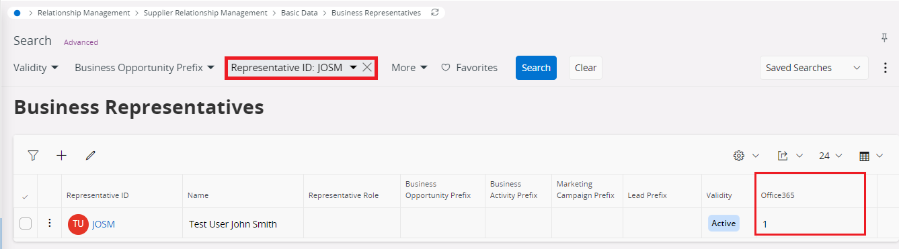Click the refresh icon next to breadcrumb
Viewport: 899px width, 249px height.
(435, 13)
